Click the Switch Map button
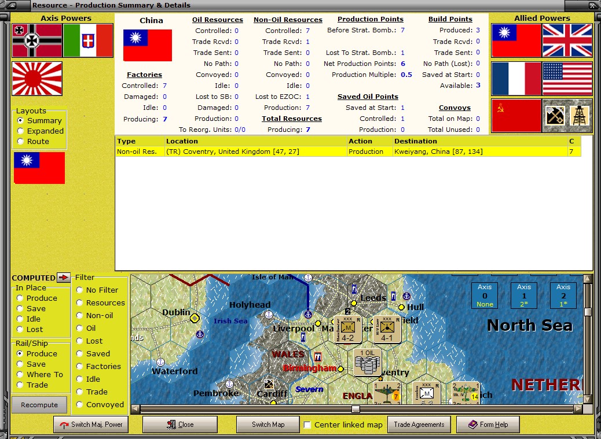601x439 pixels. coord(268,425)
